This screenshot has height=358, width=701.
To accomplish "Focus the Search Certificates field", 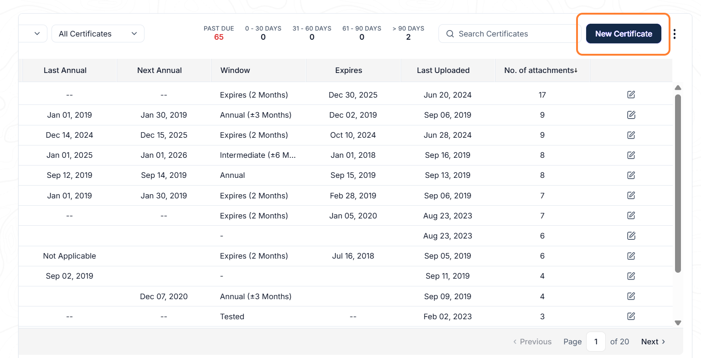I will 510,34.
